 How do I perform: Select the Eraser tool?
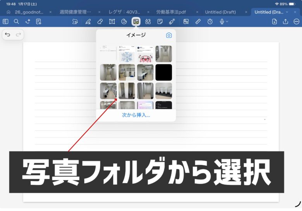click(100, 22)
